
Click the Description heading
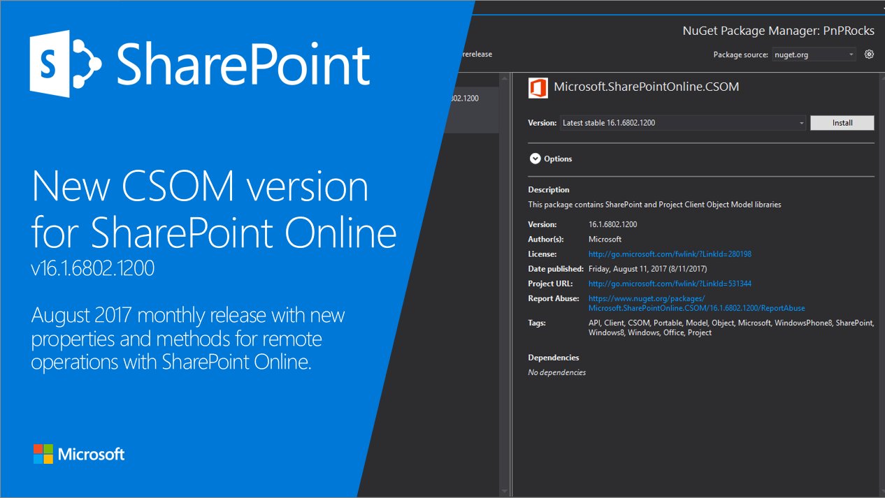[549, 190]
